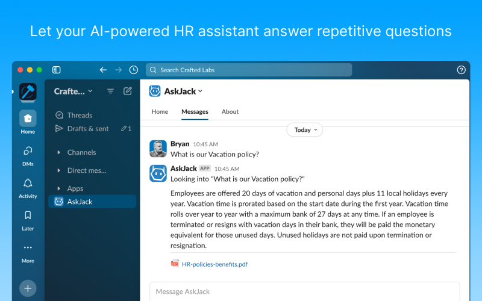Click the Message AskJack input box
482x301 pixels.
304,291
